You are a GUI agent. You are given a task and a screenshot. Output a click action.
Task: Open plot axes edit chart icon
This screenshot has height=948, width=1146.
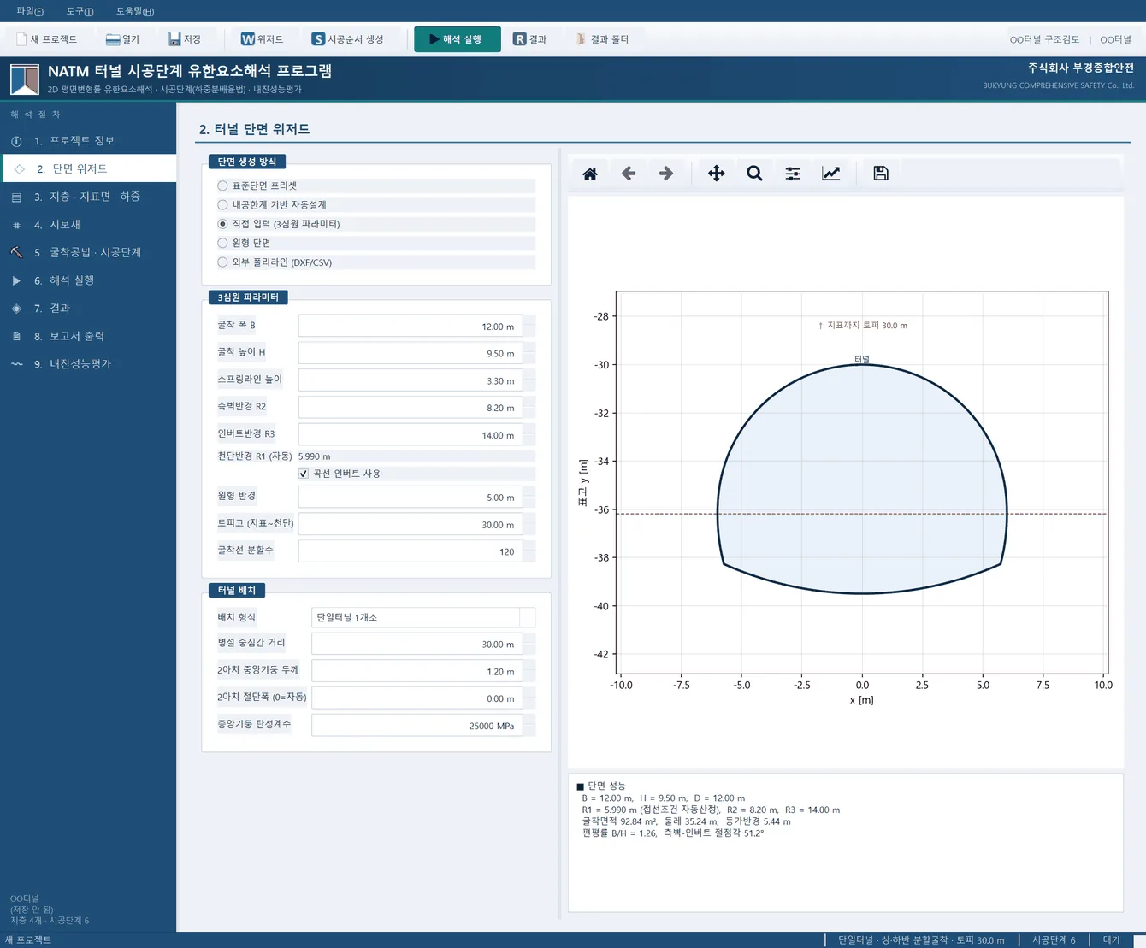point(831,174)
